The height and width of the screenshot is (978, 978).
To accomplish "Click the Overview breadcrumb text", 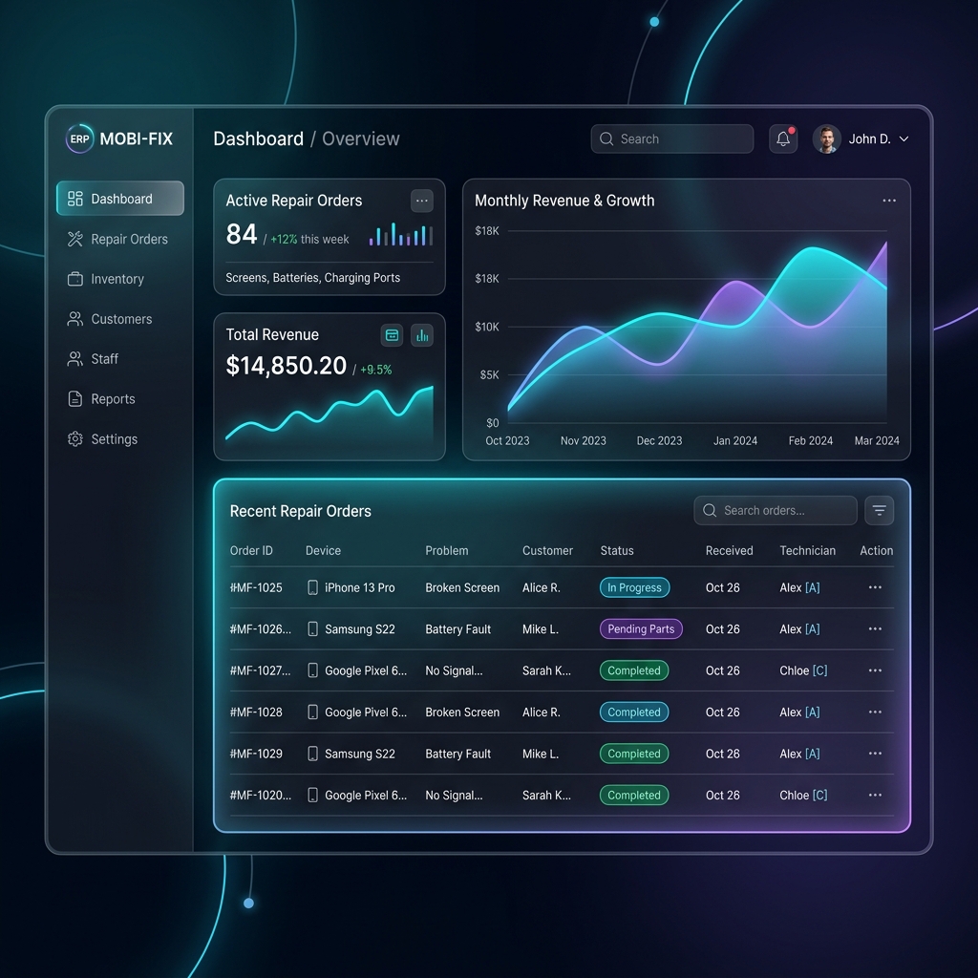I will (x=360, y=138).
